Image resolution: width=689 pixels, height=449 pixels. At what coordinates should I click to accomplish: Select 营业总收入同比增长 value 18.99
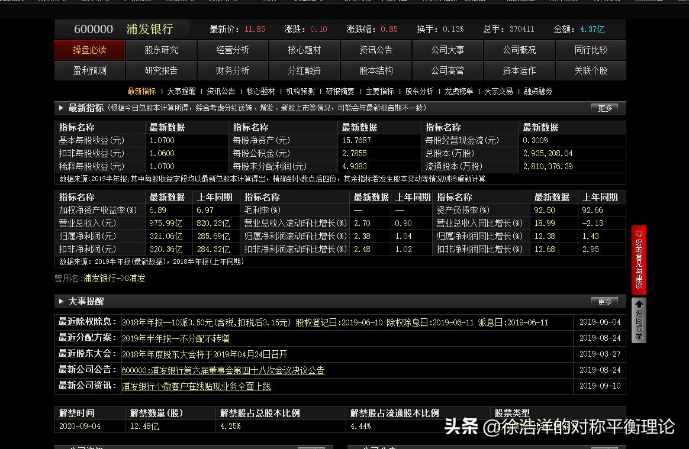[x=545, y=223]
